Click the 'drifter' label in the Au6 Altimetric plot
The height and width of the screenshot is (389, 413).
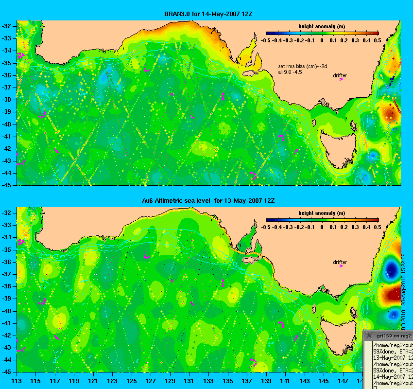340,262
